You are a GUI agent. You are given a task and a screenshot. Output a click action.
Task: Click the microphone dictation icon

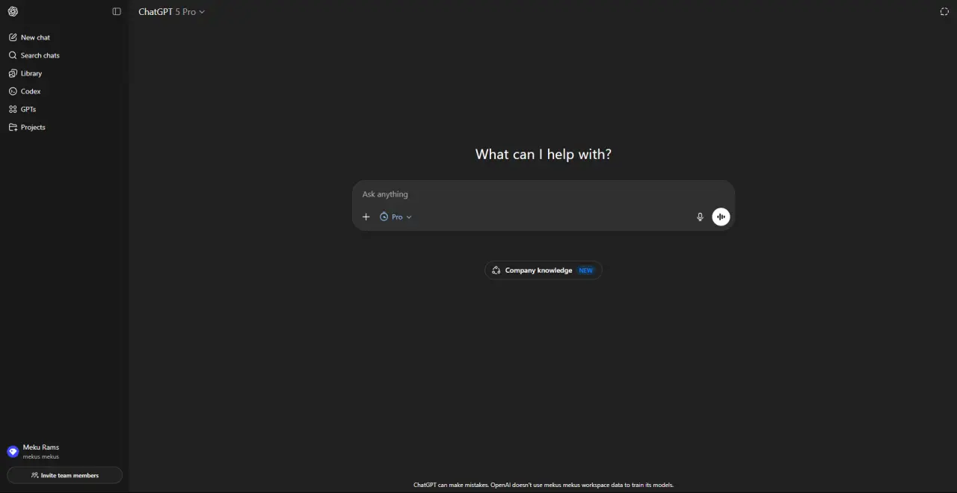pyautogui.click(x=700, y=217)
